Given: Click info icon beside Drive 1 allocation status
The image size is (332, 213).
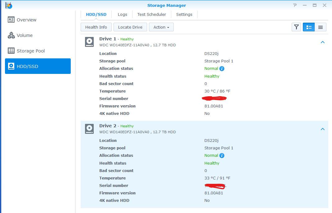Looking at the screenshot, I should click(222, 69).
